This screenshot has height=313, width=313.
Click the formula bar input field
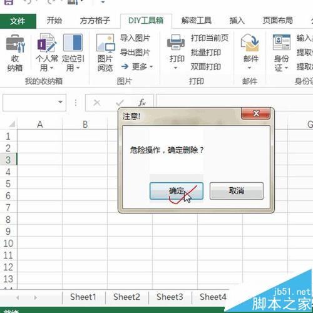click(x=234, y=102)
